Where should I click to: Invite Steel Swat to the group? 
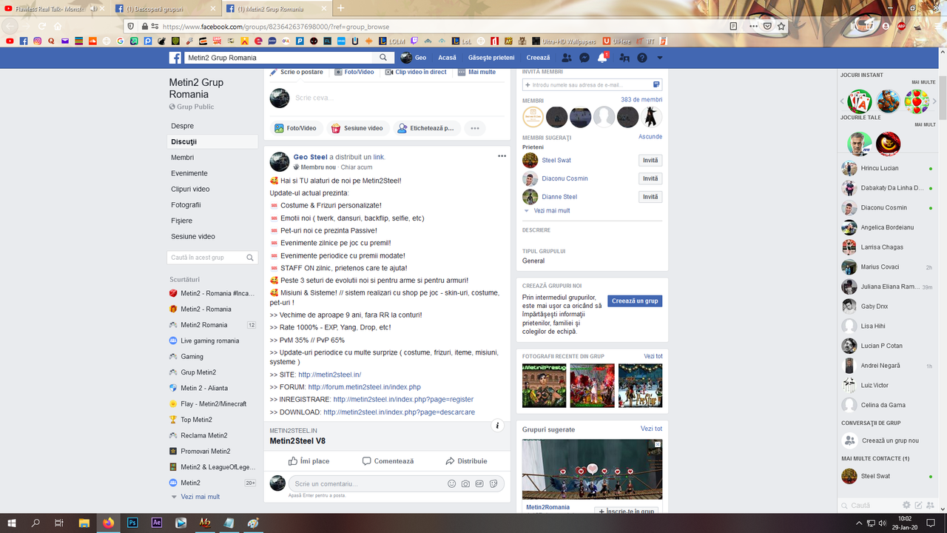click(650, 161)
